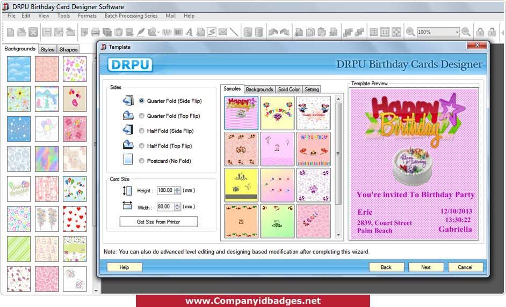Select the Mickey Mouse birthday sample template
This screenshot has width=506, height=307.
coord(313,113)
